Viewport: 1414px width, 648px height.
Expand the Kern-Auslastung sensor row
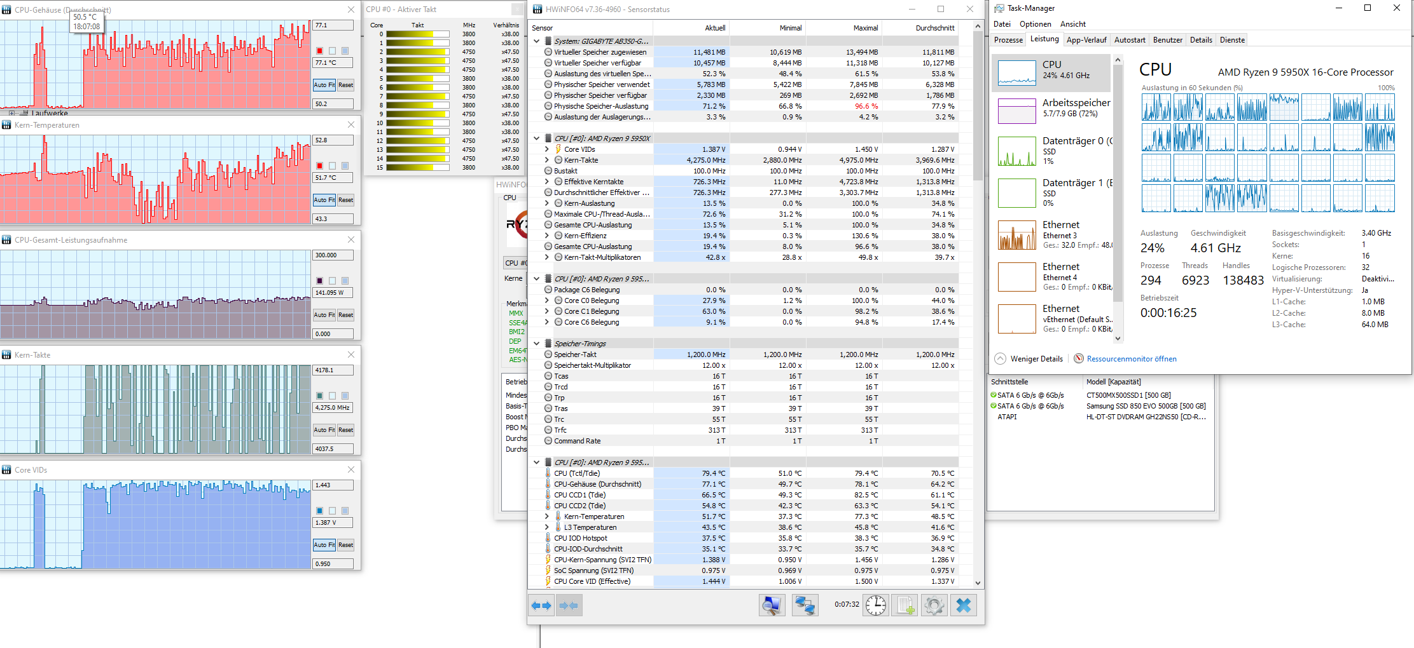pos(546,203)
